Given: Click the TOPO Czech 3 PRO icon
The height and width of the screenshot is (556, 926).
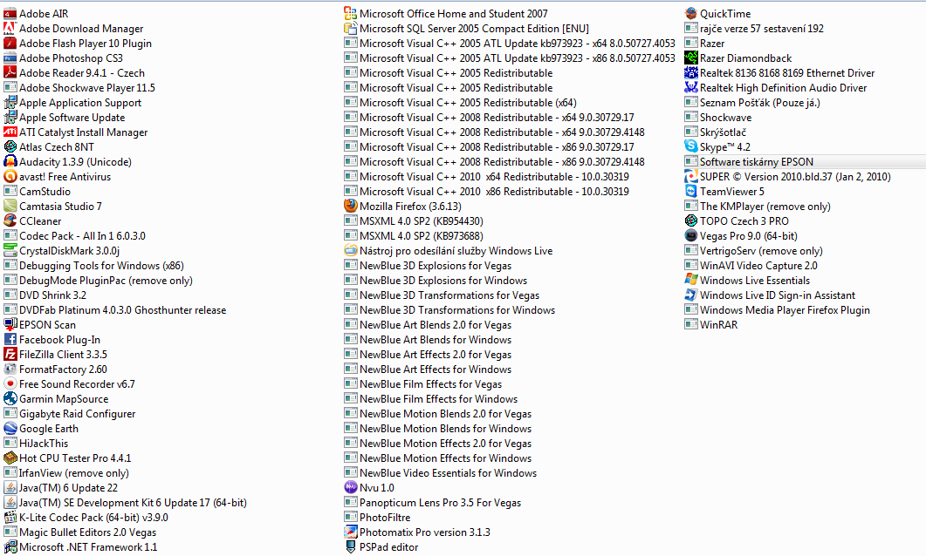Looking at the screenshot, I should click(x=691, y=220).
